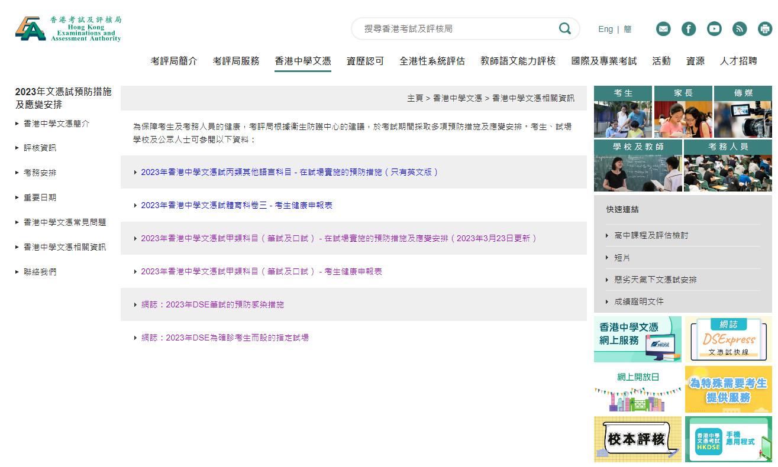The width and height of the screenshot is (778, 467).
Task: Open the 惡劣天氣下文憑試安排 quick link
Action: (655, 280)
